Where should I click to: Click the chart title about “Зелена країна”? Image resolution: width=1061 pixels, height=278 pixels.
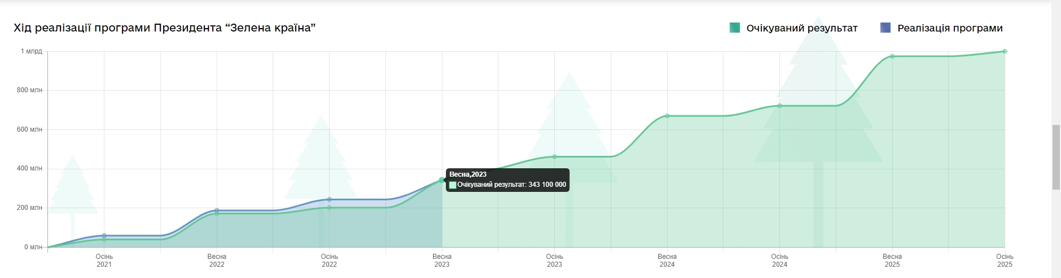point(165,28)
